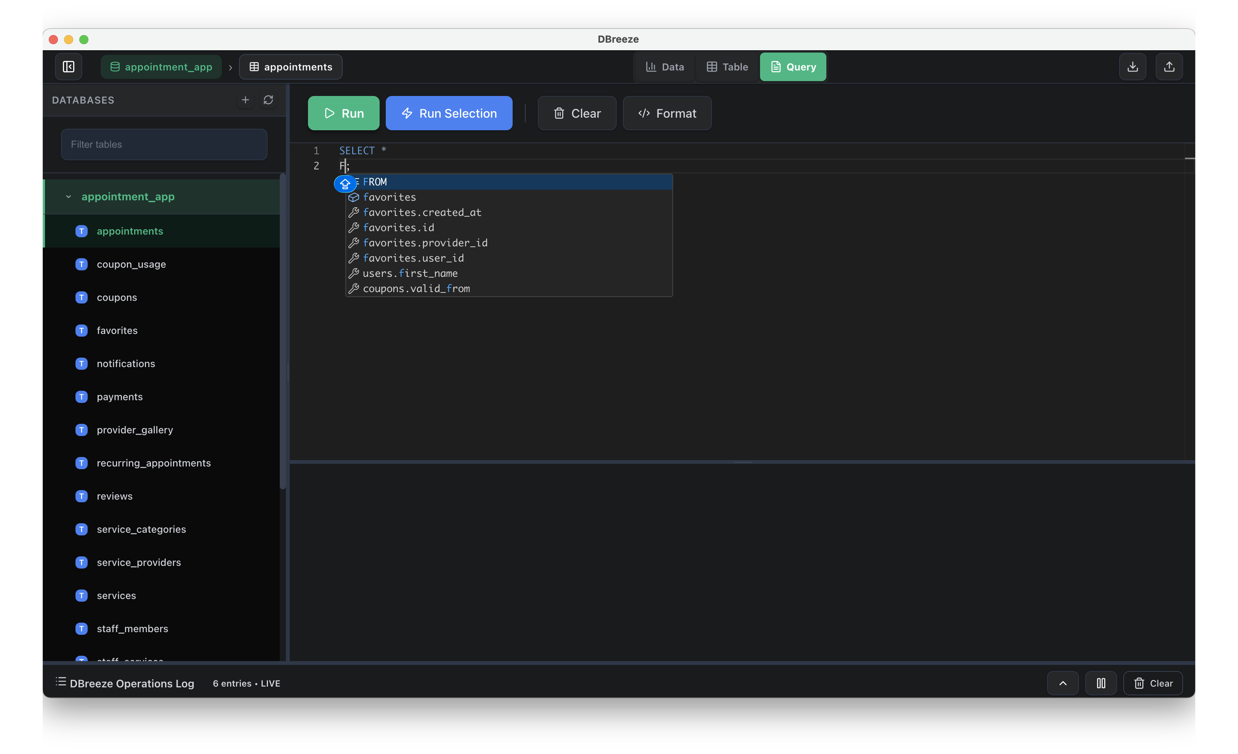
Task: Switch to the Data tab
Action: 665,67
